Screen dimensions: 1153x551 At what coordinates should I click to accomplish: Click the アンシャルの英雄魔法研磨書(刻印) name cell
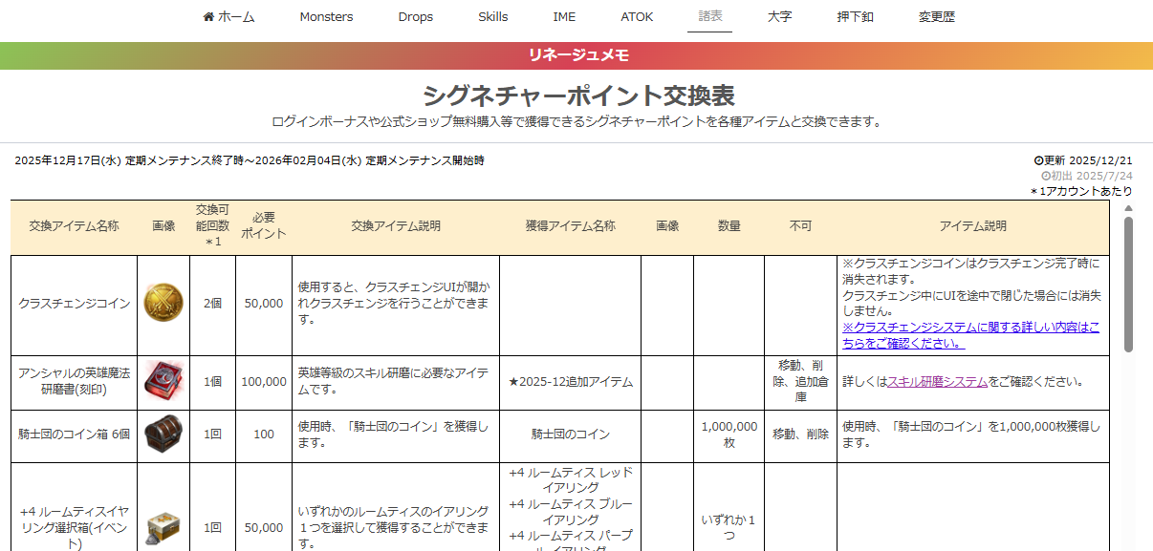click(x=74, y=382)
